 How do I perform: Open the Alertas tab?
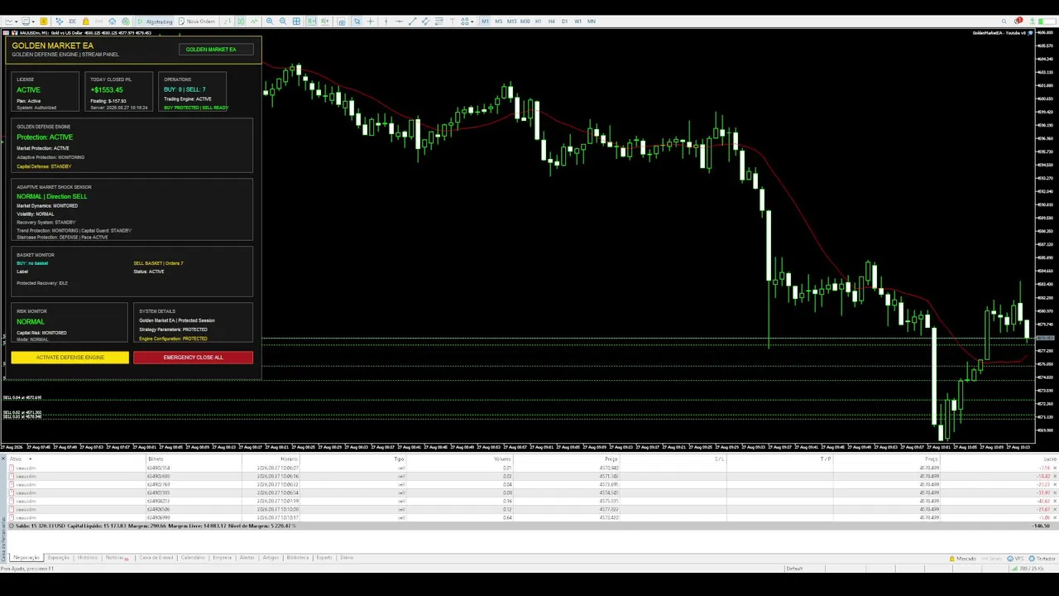point(247,557)
